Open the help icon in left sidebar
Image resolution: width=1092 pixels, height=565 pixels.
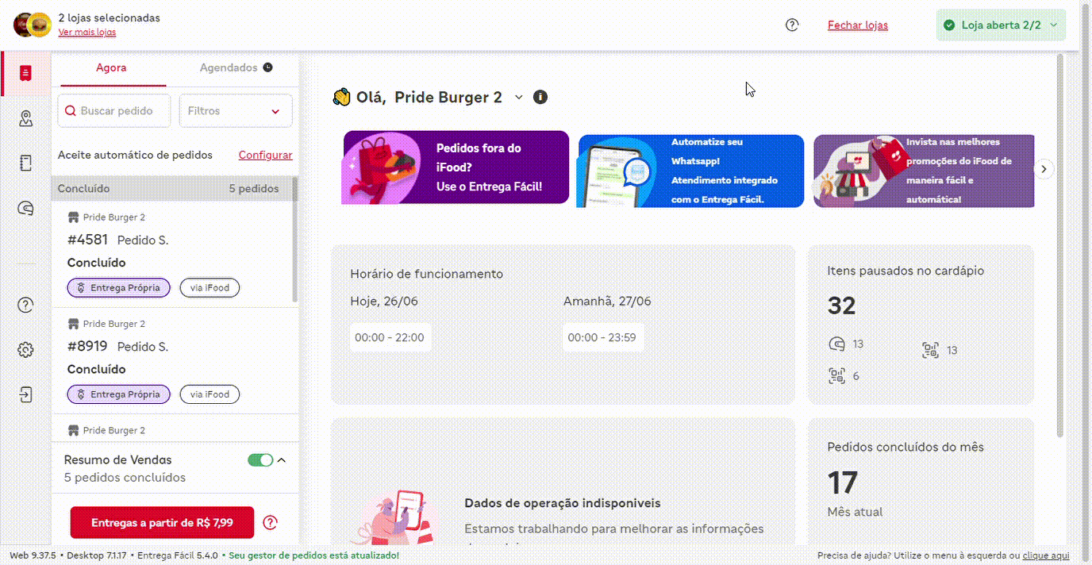click(x=25, y=306)
